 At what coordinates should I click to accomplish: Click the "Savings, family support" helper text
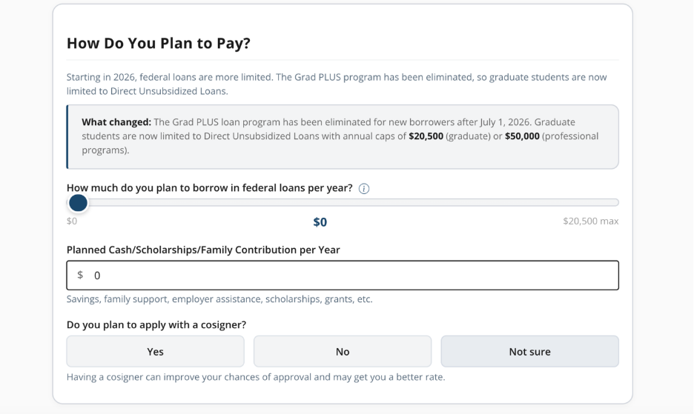pyautogui.click(x=219, y=300)
